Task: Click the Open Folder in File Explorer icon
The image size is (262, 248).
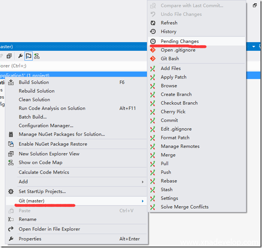Action: (x=11, y=229)
